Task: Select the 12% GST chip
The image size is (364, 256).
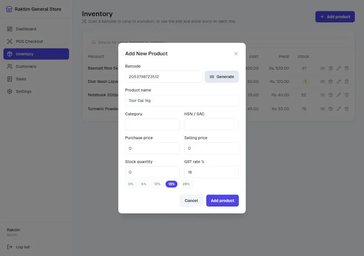Action: 157,184
